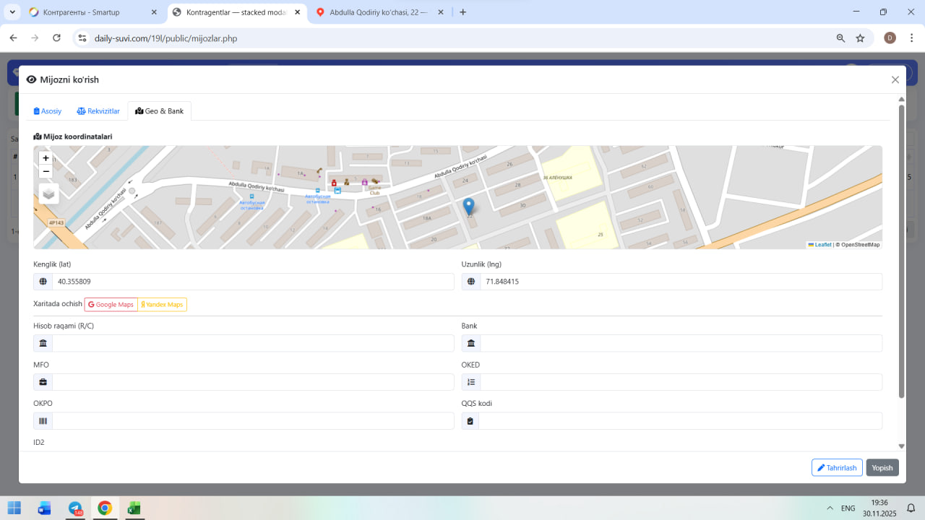
Task: Expand the ENG language selector in the tray
Action: (x=848, y=508)
